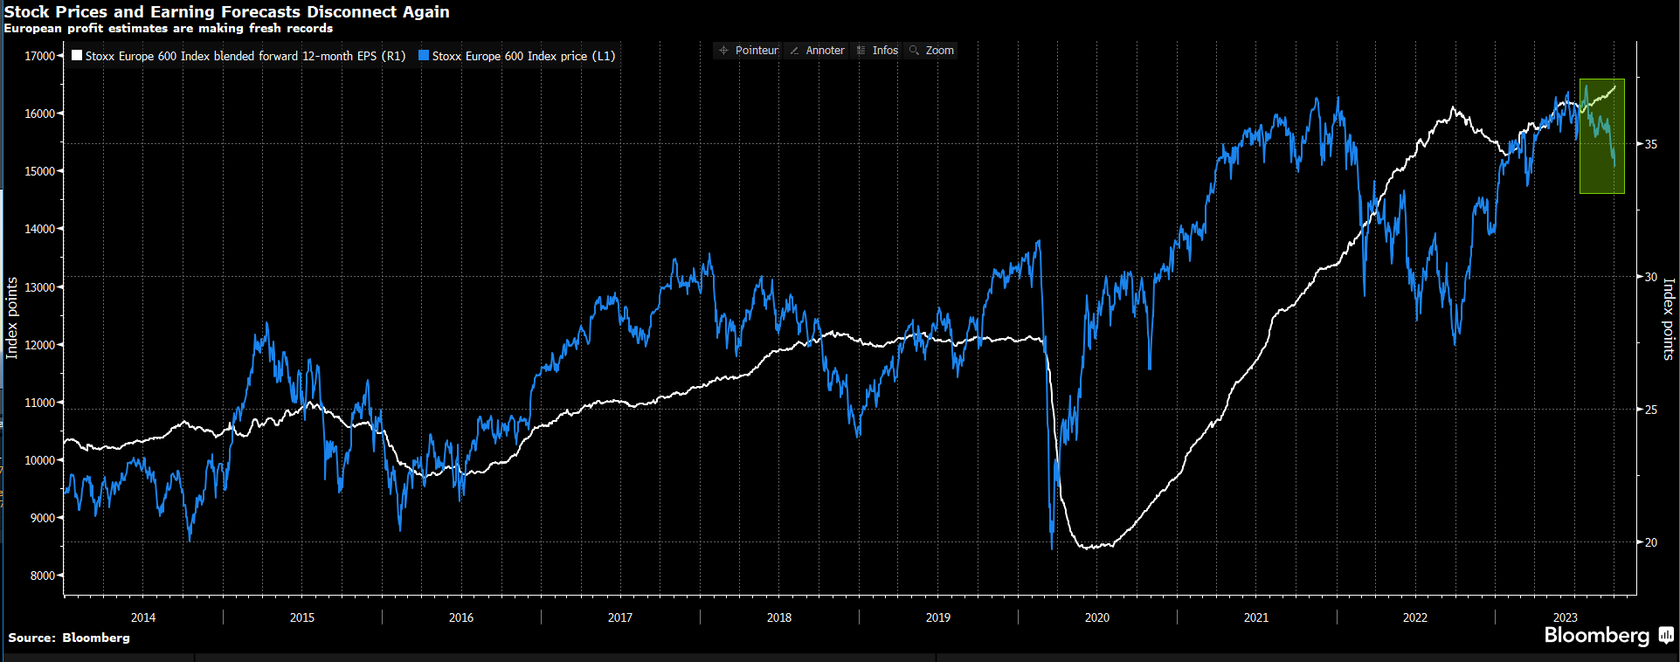Click the 35 tick on right axis
Viewport: 1680px width, 662px height.
click(1650, 144)
